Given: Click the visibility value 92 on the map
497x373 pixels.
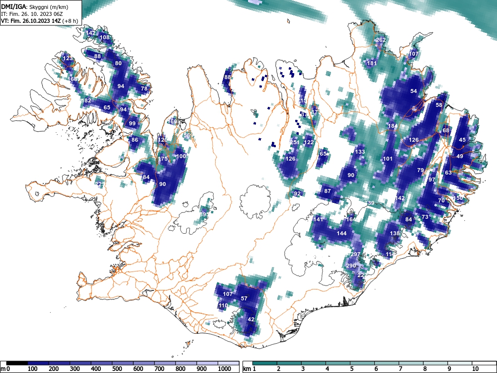Looking at the screenshot, I should pyautogui.click(x=297, y=193).
